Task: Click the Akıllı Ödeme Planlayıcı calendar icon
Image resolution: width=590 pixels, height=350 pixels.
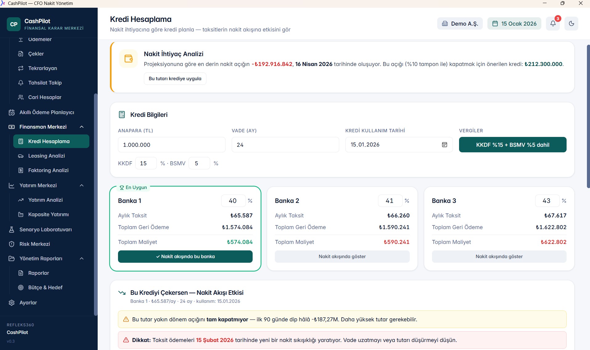Action: 12,113
